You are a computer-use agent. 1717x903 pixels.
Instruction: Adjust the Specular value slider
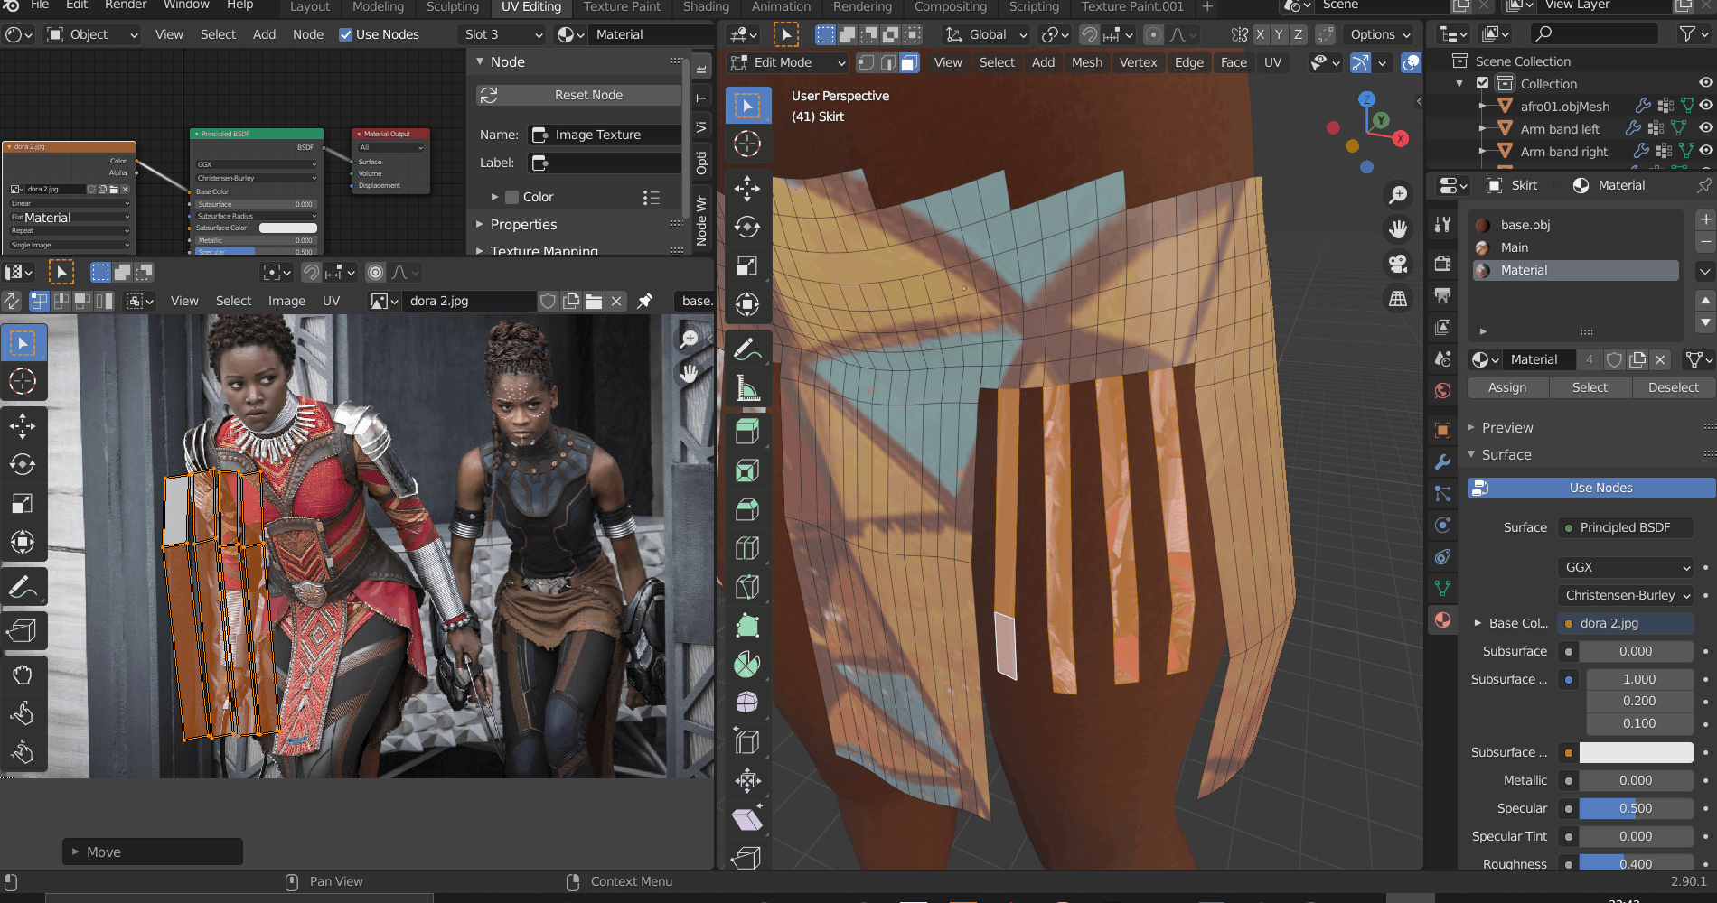(x=1636, y=808)
